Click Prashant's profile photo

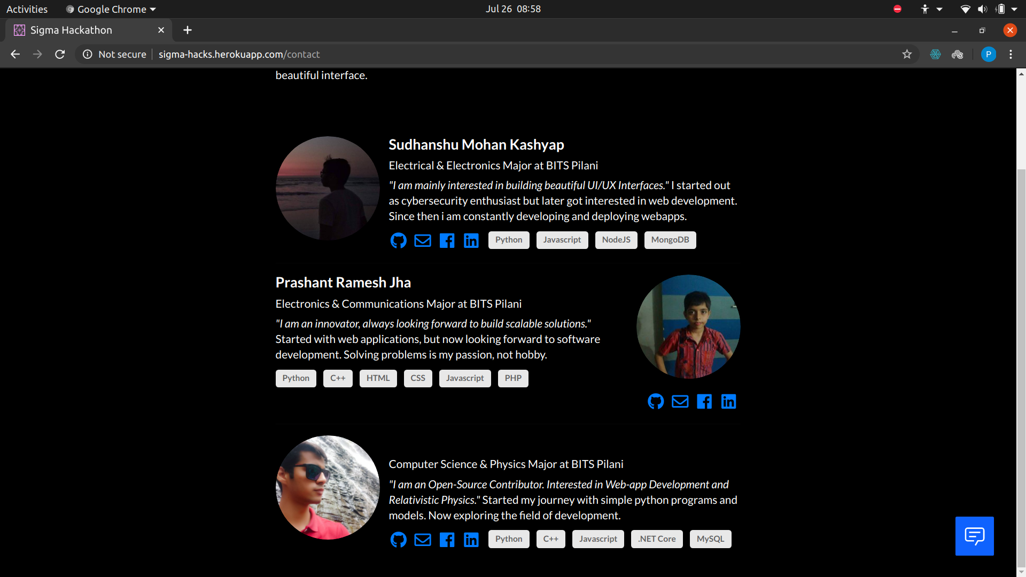(688, 326)
